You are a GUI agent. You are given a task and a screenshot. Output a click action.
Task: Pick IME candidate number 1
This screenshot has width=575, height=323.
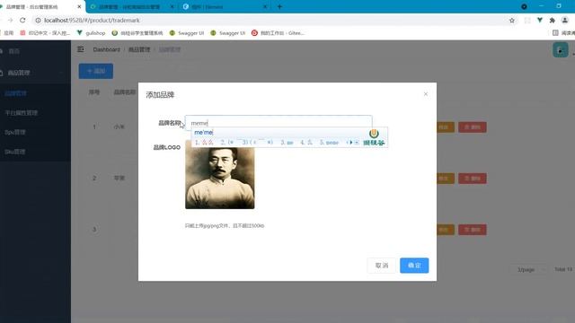pyautogui.click(x=204, y=143)
